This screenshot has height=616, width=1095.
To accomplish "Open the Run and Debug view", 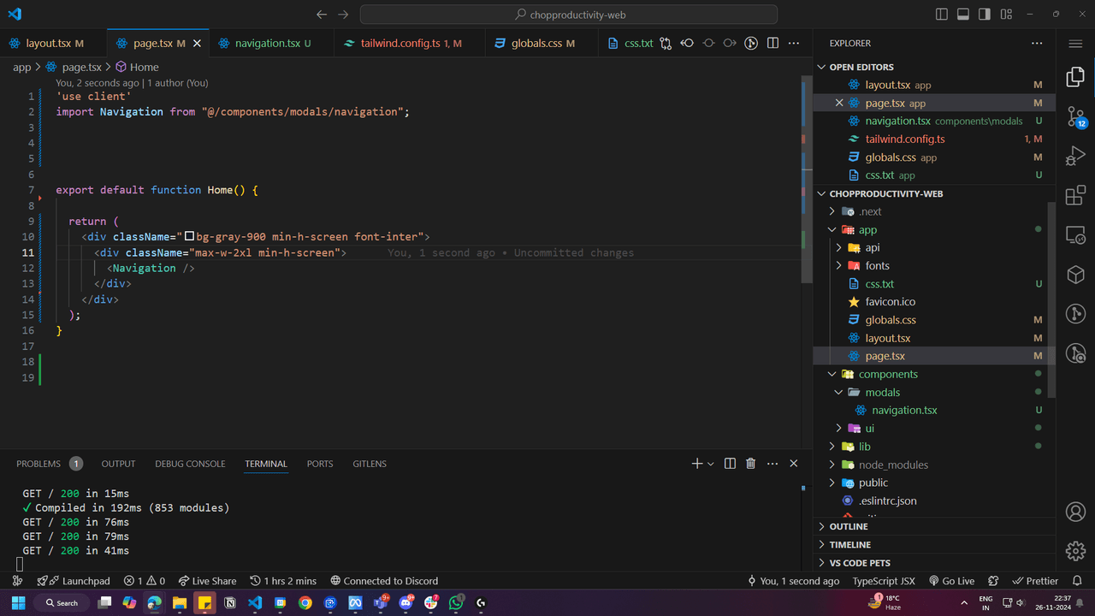I will pyautogui.click(x=1075, y=157).
